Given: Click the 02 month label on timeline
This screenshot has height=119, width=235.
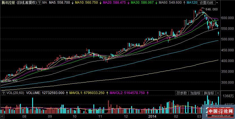Looking at the screenshot, I should [176, 116].
